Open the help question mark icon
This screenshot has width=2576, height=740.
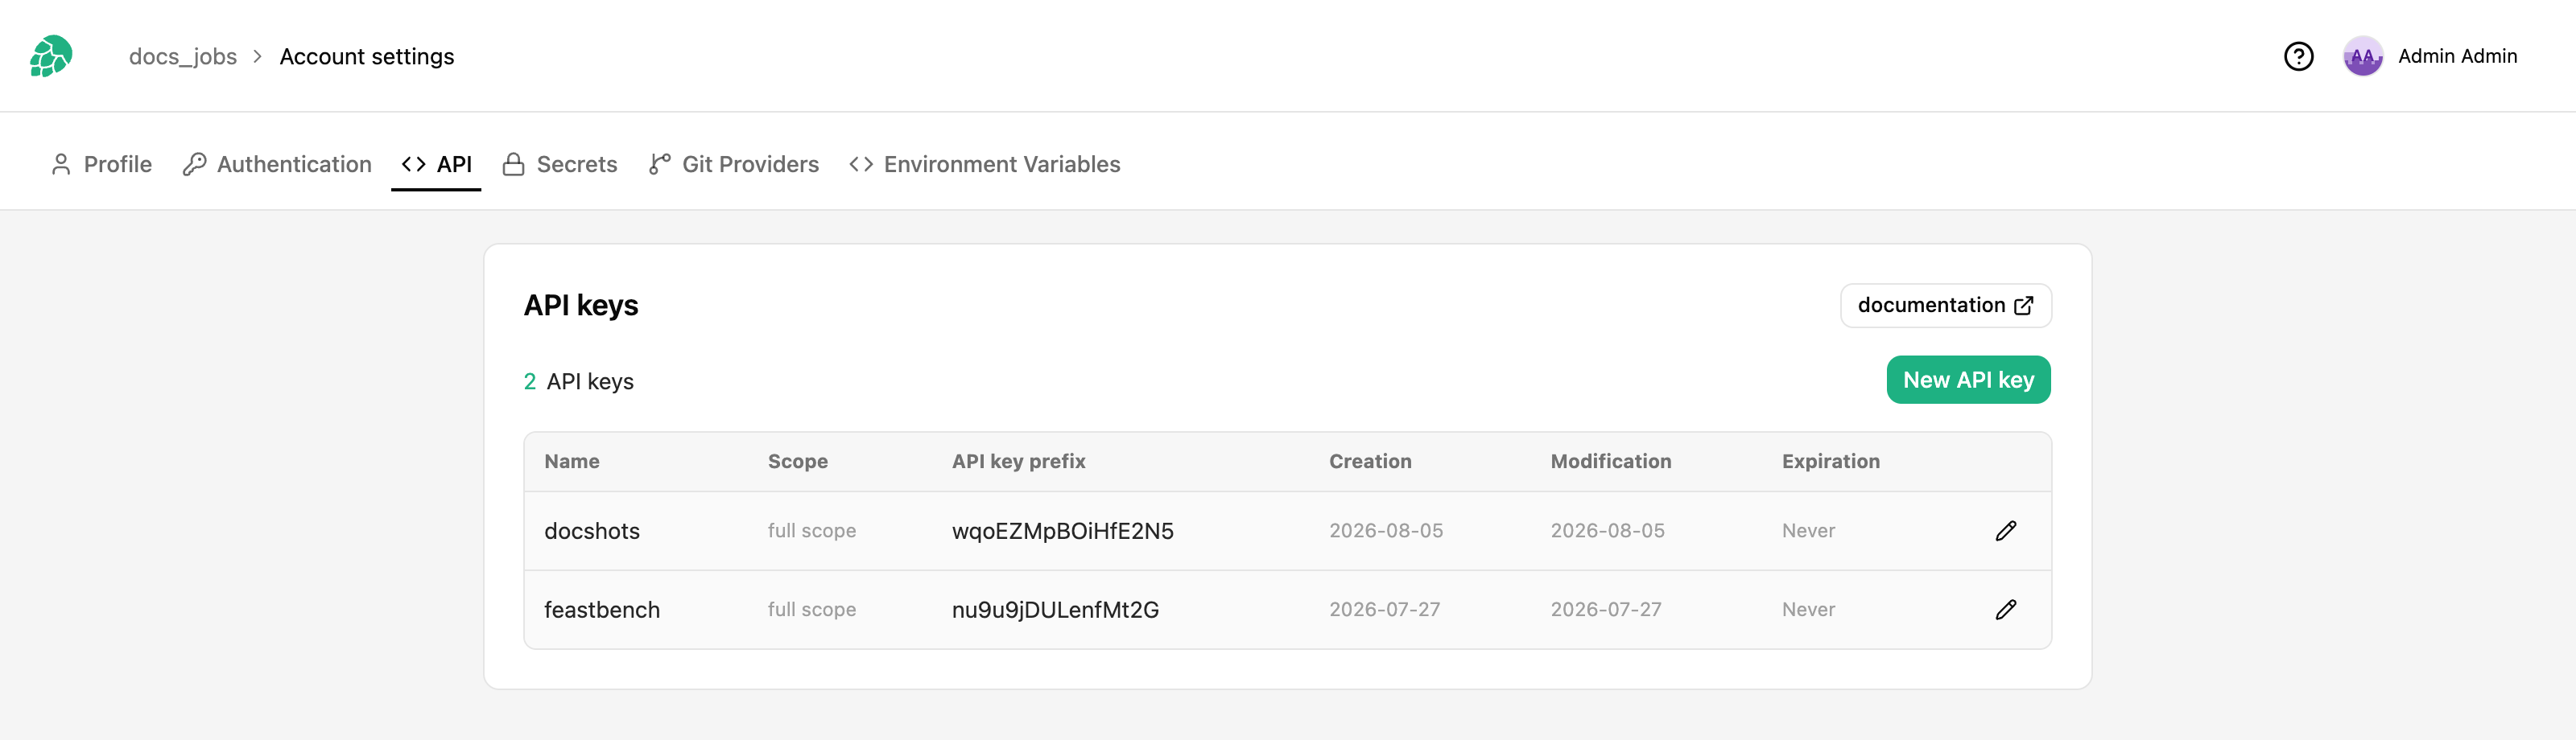[x=2298, y=56]
